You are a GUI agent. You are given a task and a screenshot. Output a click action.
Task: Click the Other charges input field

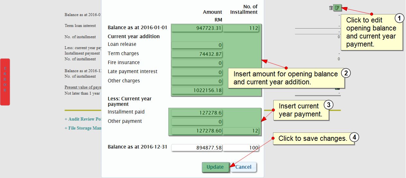(x=197, y=81)
